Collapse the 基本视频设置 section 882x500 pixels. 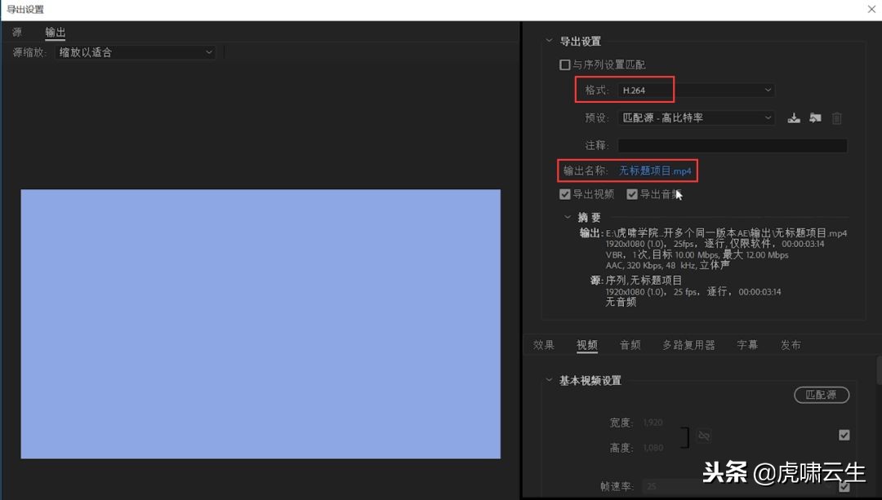[x=549, y=379]
